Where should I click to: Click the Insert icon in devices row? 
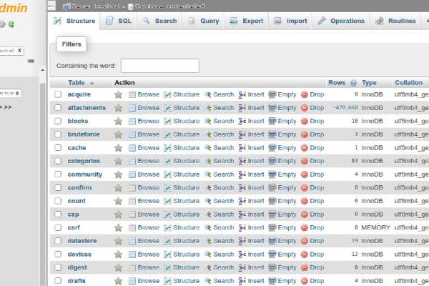pos(242,255)
